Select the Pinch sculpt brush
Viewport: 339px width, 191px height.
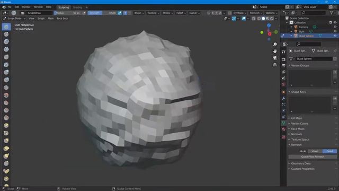pyautogui.click(x=6, y=133)
